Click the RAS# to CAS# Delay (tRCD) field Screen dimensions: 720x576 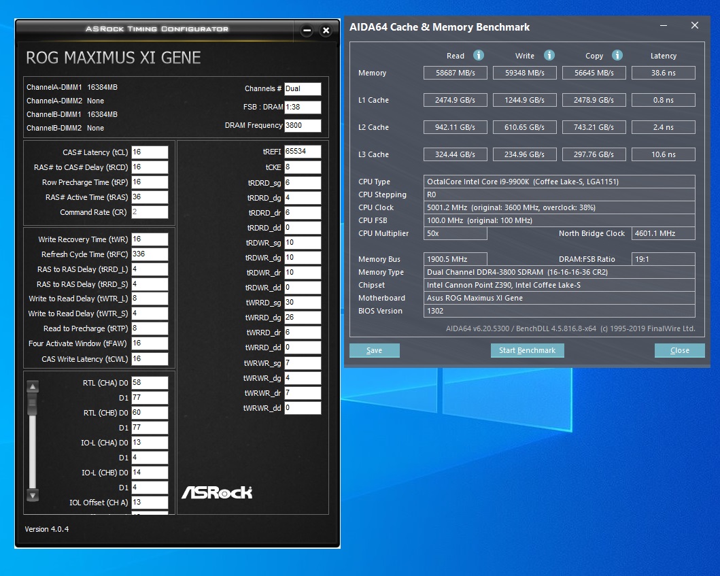(x=150, y=167)
